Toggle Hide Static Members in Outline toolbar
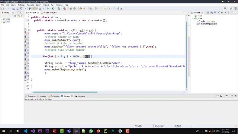 click(219, 13)
